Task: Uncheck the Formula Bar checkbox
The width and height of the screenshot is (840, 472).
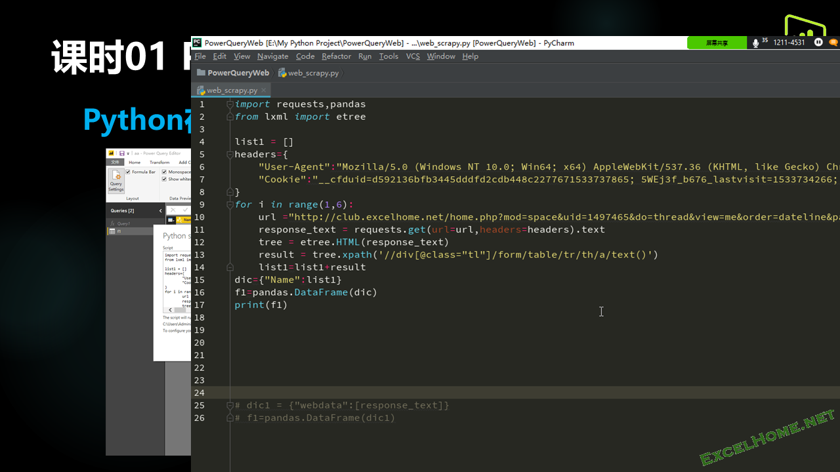Action: pyautogui.click(x=127, y=172)
